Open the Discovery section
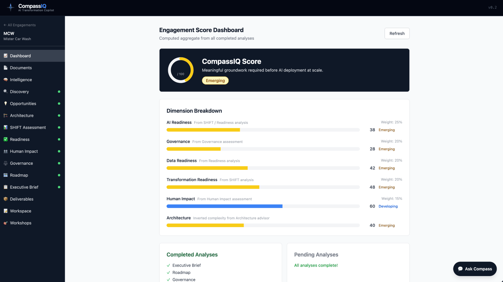Image resolution: width=503 pixels, height=282 pixels. [x=32, y=91]
